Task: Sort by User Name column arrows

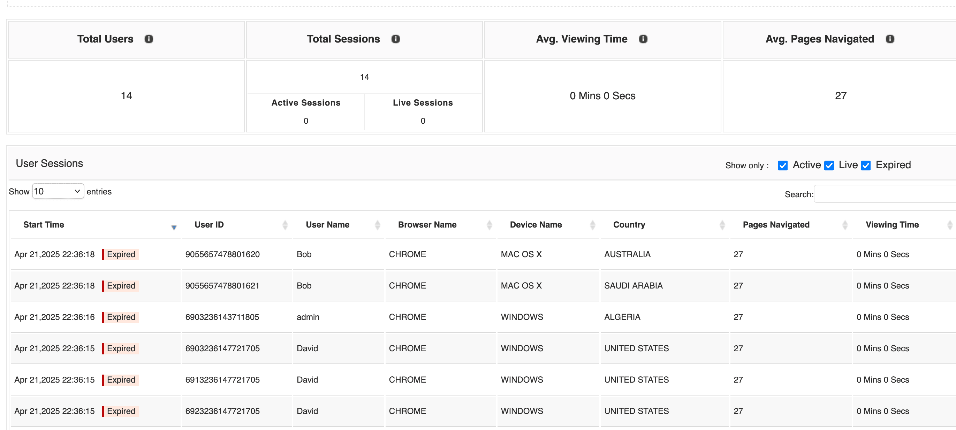Action: (x=378, y=225)
